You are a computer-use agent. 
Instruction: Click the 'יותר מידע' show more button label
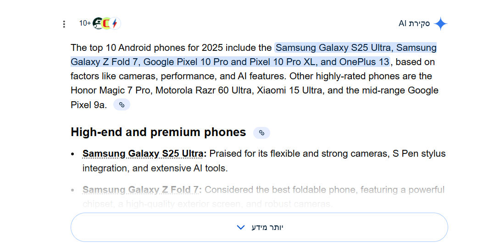pos(268,227)
